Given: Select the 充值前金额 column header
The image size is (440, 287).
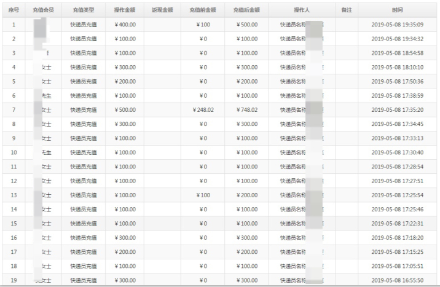Looking at the screenshot, I should 203,10.
